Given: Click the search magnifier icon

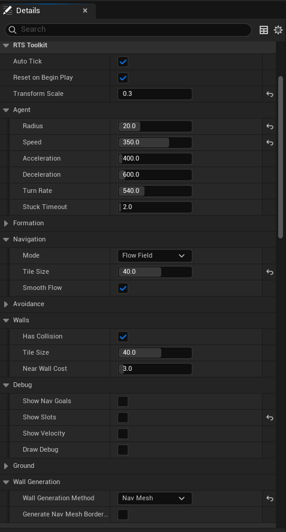Looking at the screenshot, I should pyautogui.click(x=13, y=30).
